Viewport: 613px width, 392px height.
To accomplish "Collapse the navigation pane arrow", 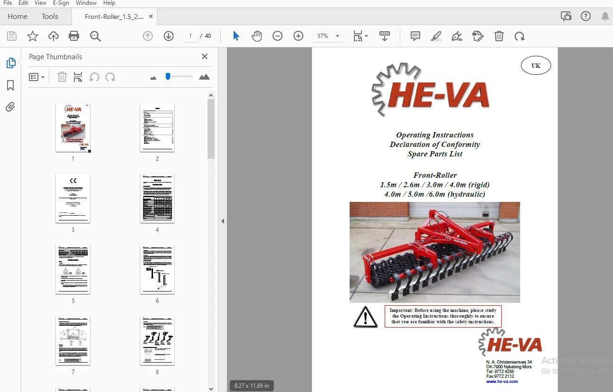I will 223,221.
